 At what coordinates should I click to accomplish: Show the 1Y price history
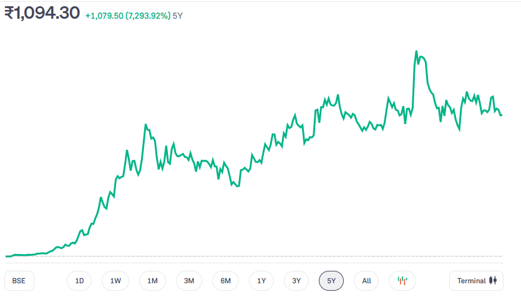(x=261, y=281)
